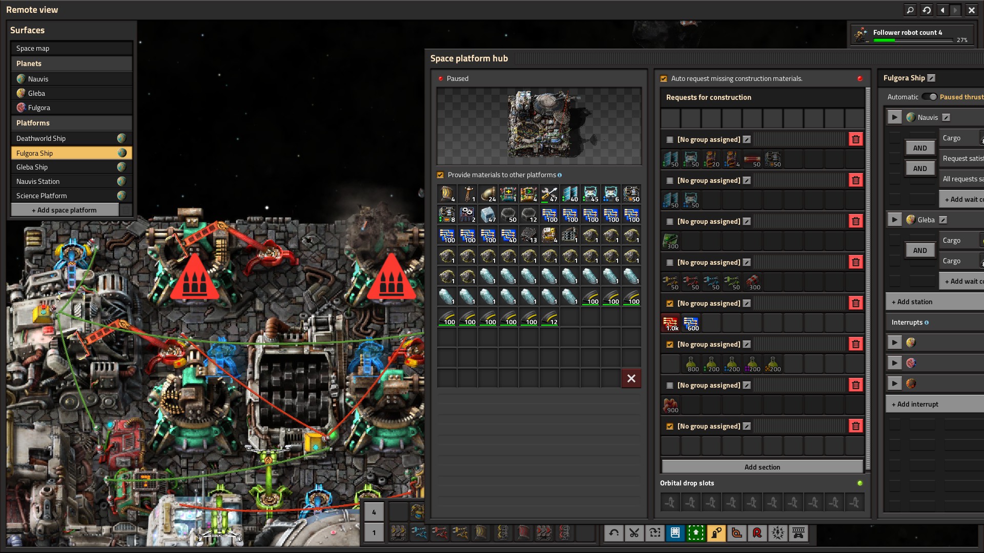The height and width of the screenshot is (553, 984).
Task: Click the AND button beside Request satisfied
Action: pyautogui.click(x=920, y=148)
